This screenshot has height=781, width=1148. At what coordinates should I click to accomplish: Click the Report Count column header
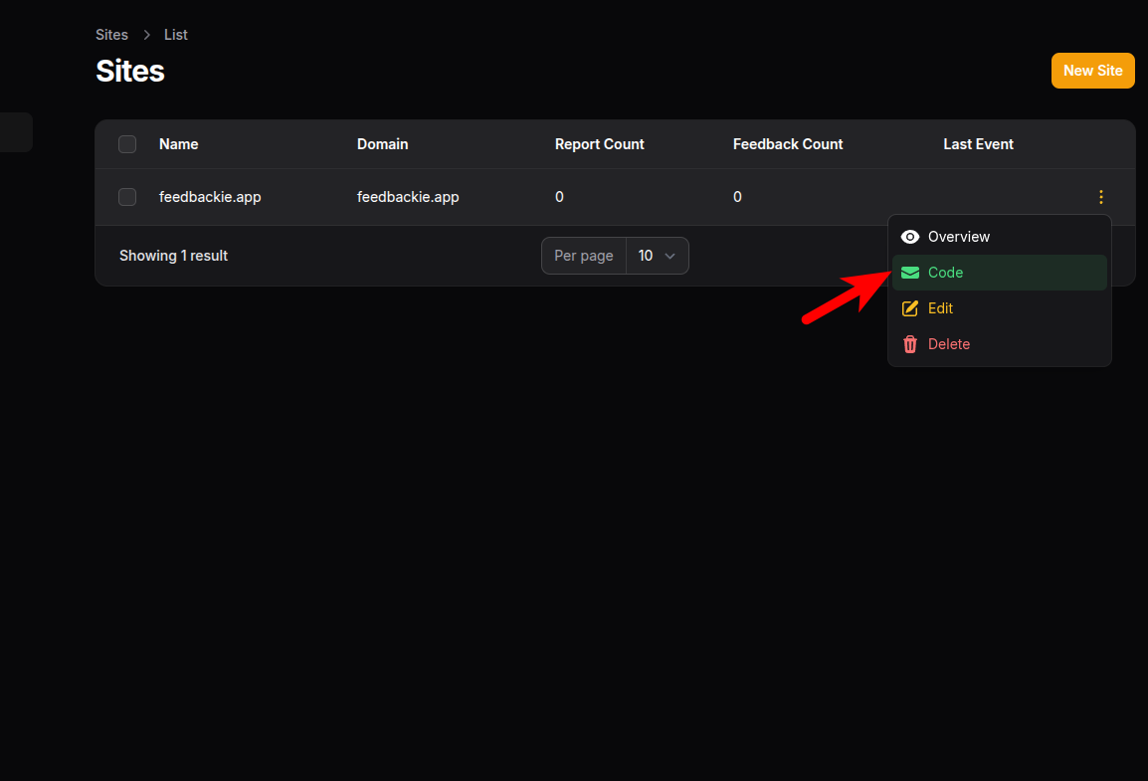599,144
